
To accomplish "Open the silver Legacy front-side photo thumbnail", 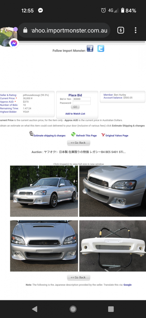I will click(x=44, y=191).
